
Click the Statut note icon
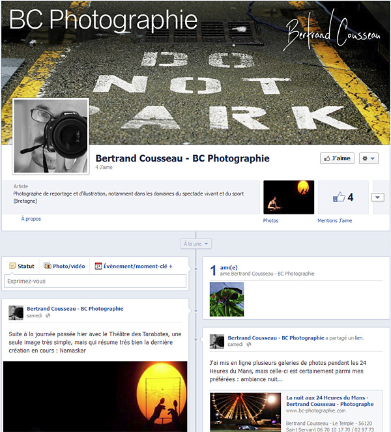click(12, 266)
